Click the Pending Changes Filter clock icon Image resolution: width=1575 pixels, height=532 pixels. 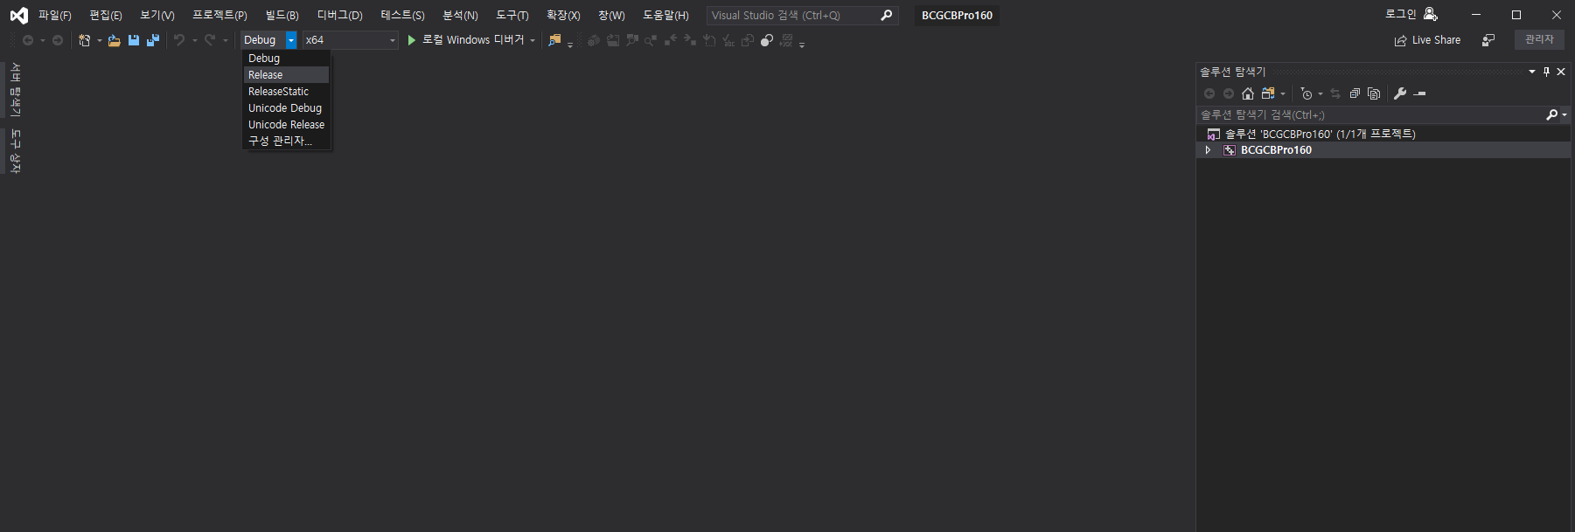(1307, 93)
